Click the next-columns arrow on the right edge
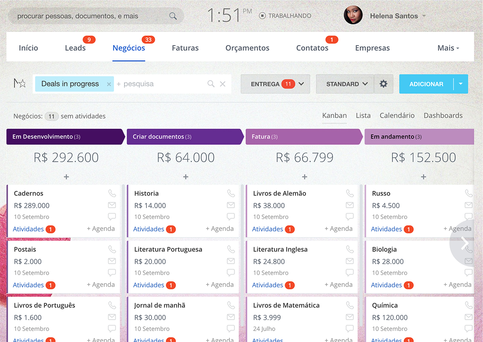483x342 pixels. point(465,243)
